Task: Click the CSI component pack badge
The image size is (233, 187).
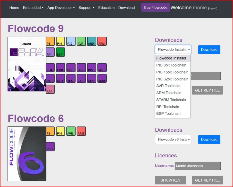Action: (x=81, y=78)
